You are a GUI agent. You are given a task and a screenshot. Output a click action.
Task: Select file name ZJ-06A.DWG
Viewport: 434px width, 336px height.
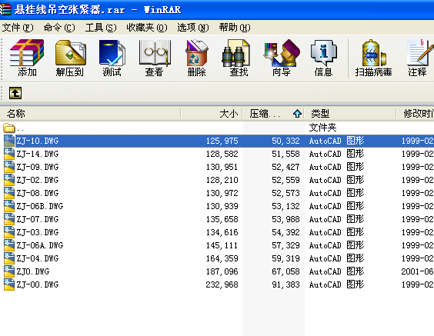(x=40, y=245)
